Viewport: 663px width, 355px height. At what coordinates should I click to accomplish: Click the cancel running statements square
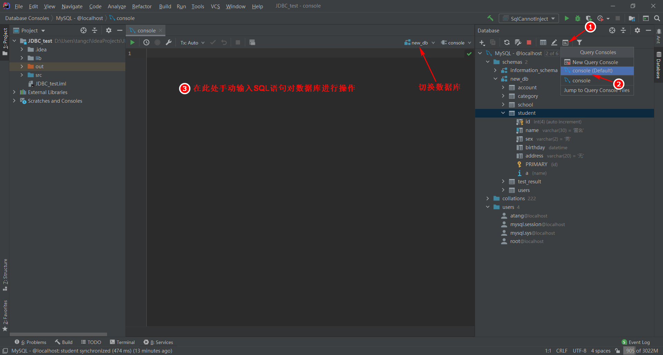pyautogui.click(x=238, y=42)
